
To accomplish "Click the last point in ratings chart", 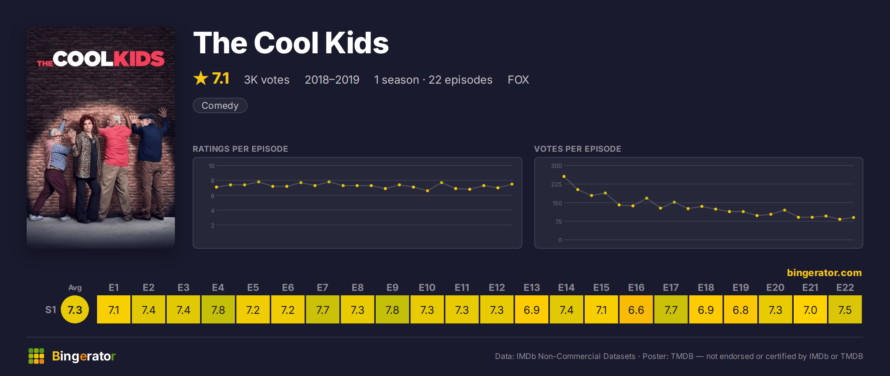I will 512,184.
